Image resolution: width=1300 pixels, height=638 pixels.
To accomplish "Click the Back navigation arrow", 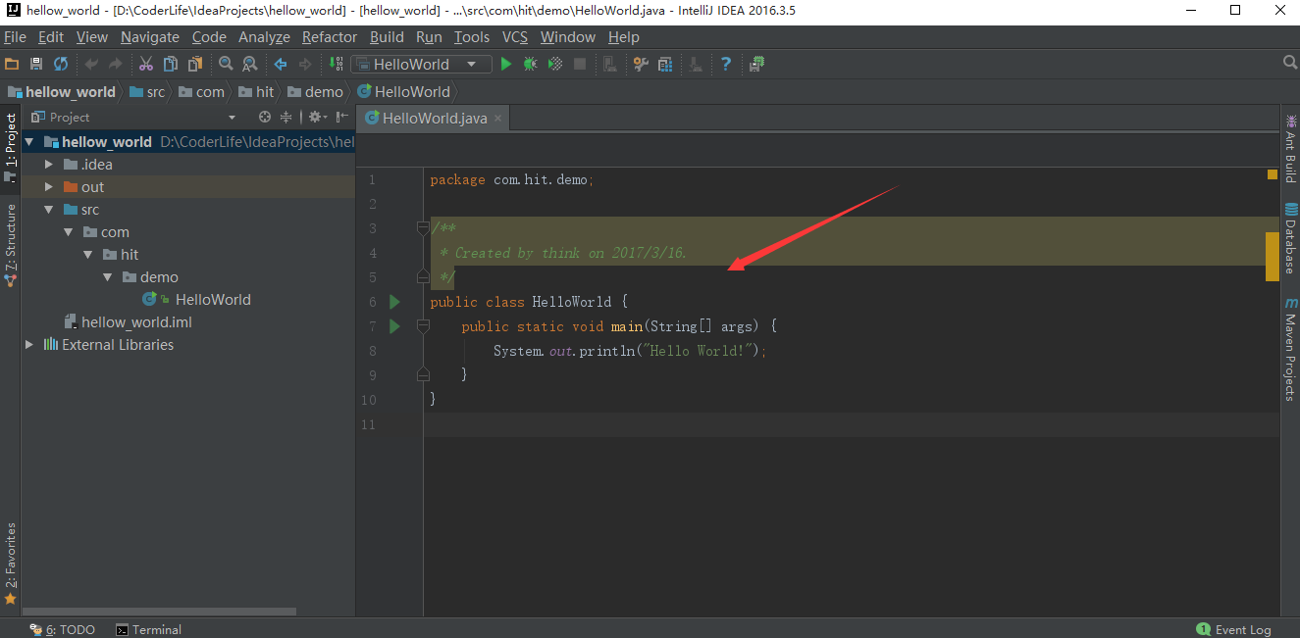I will click(281, 64).
